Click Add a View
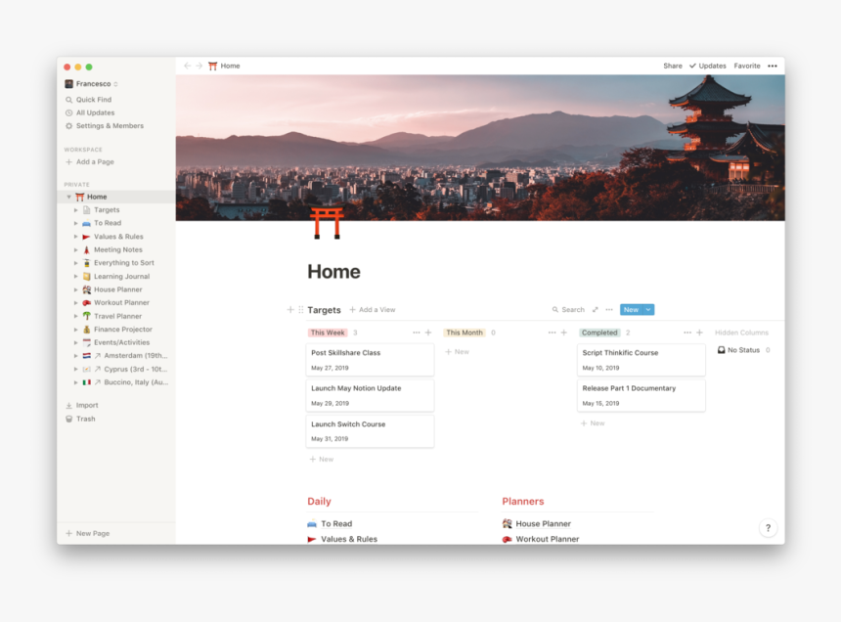 (373, 309)
